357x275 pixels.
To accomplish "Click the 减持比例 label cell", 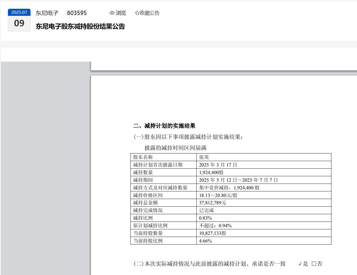I will pos(164,218).
